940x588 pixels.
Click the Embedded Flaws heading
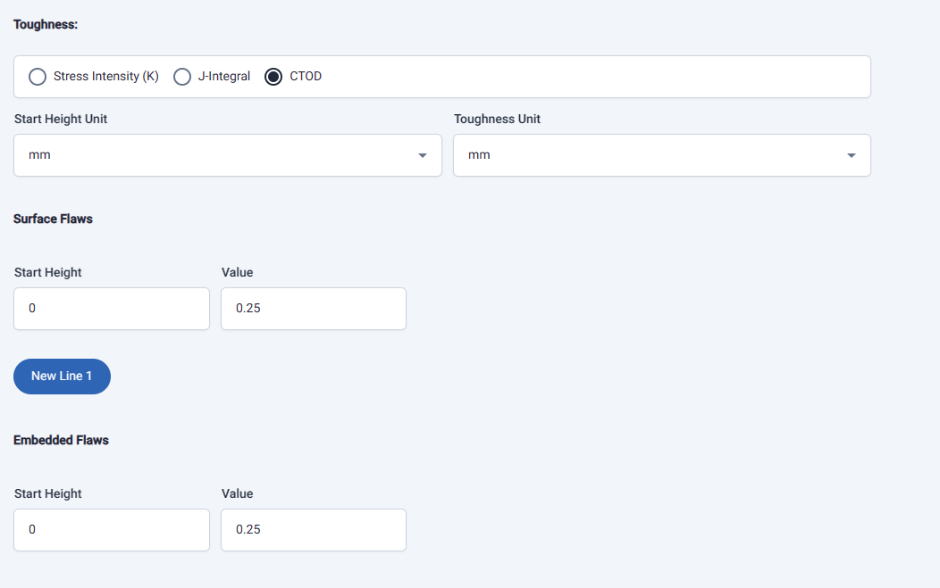(61, 440)
